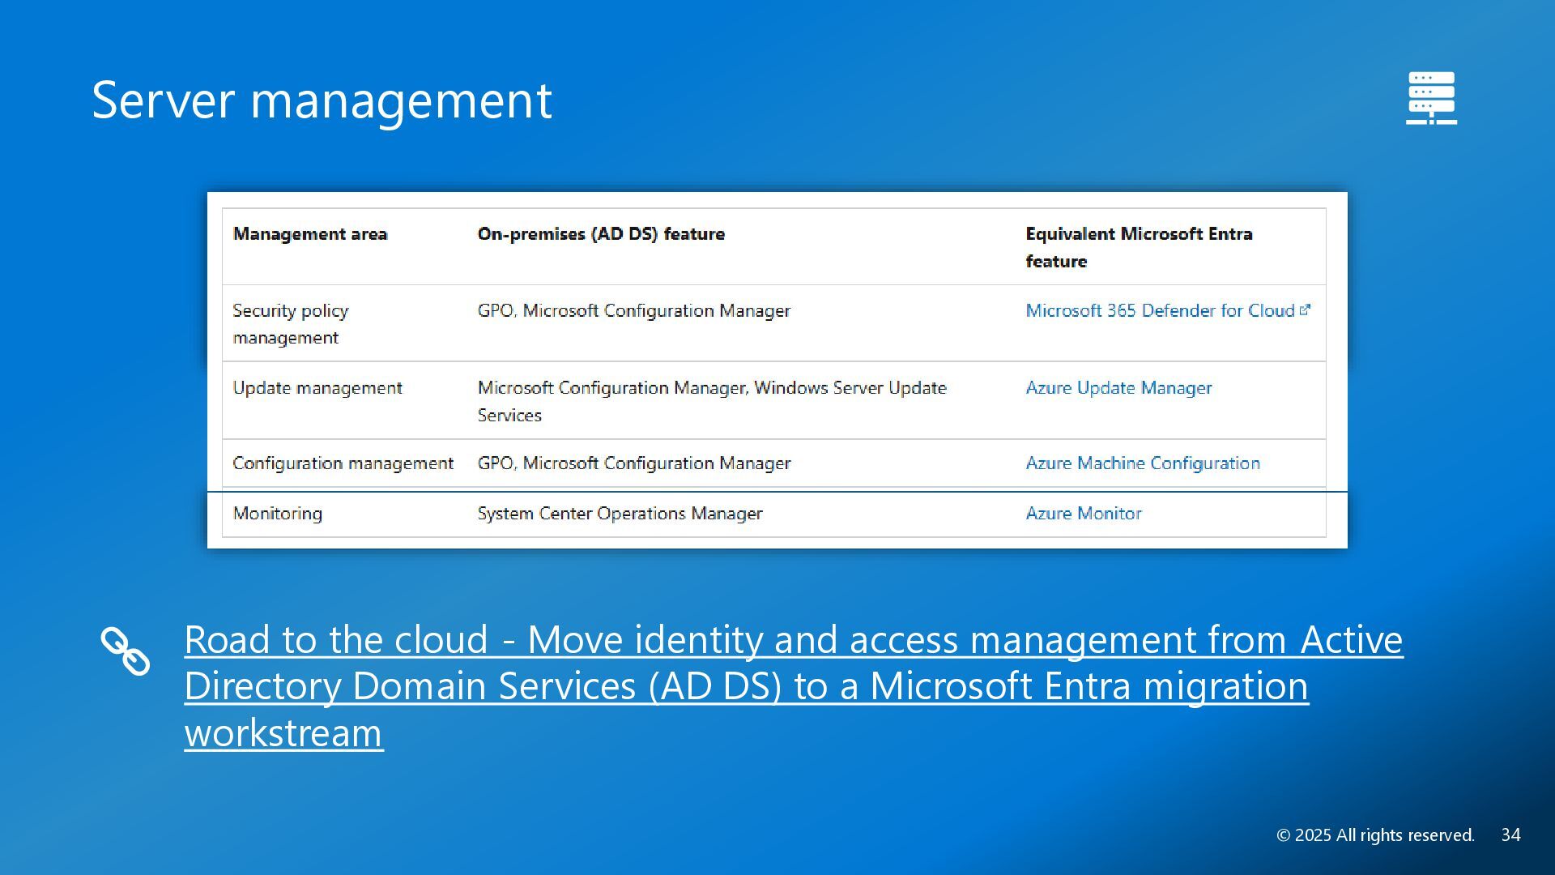Click the On-premises (AD DS) feature header

pos(601,233)
